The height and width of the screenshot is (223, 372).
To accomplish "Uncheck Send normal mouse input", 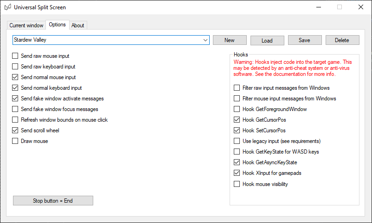I will 15,77.
